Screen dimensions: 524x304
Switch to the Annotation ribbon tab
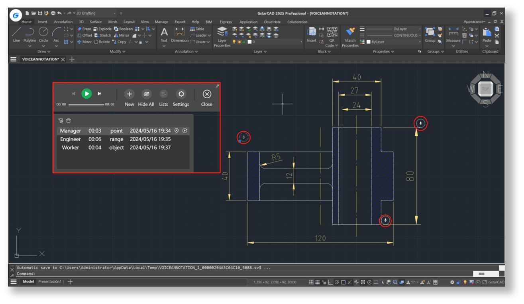point(63,22)
